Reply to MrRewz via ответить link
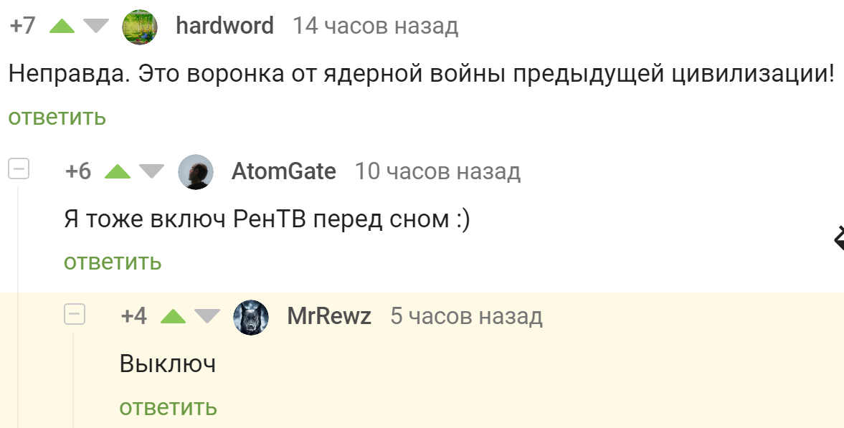This screenshot has height=428, width=844. tap(168, 407)
